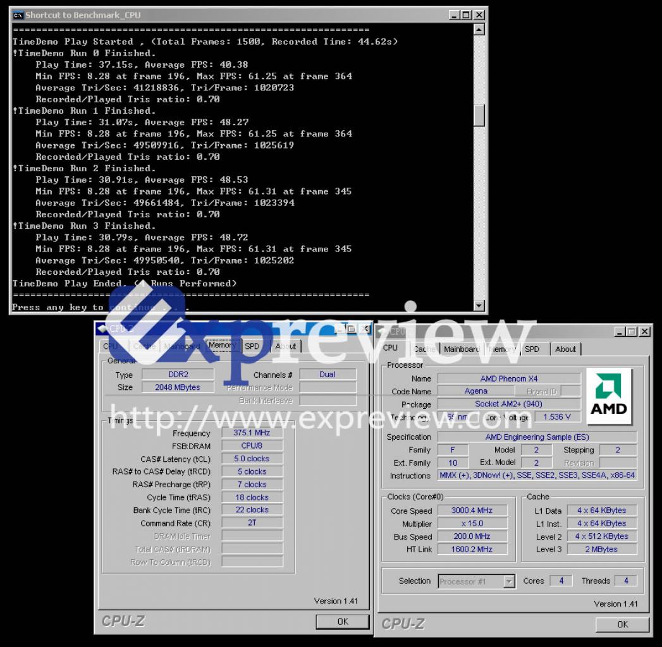Click the 1.536 V core voltage value

tap(557, 417)
